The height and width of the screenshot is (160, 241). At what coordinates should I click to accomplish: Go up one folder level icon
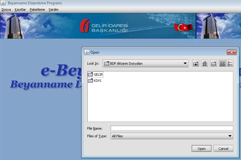click(196, 63)
